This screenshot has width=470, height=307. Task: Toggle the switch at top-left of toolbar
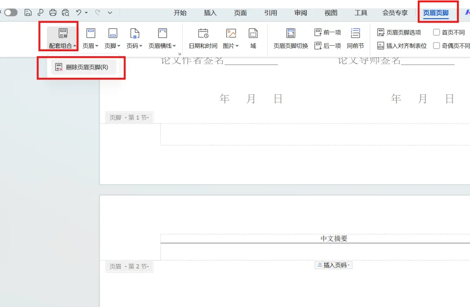(10, 13)
